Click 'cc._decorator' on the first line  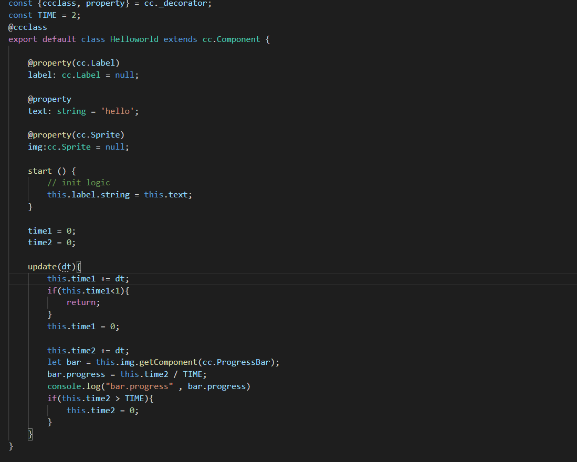pyautogui.click(x=175, y=4)
